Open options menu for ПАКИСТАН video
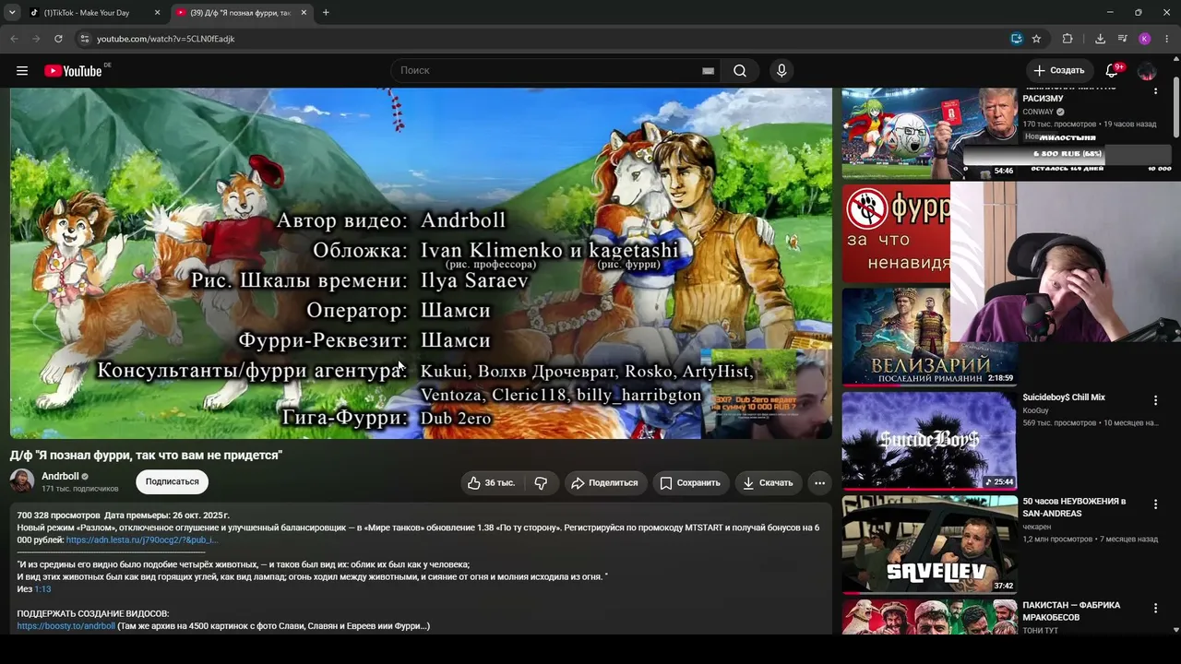 (1155, 609)
